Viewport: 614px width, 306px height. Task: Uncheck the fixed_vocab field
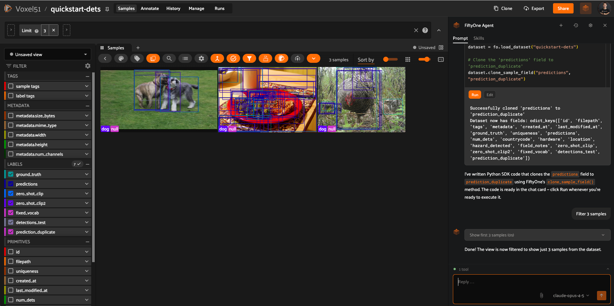[x=11, y=213]
